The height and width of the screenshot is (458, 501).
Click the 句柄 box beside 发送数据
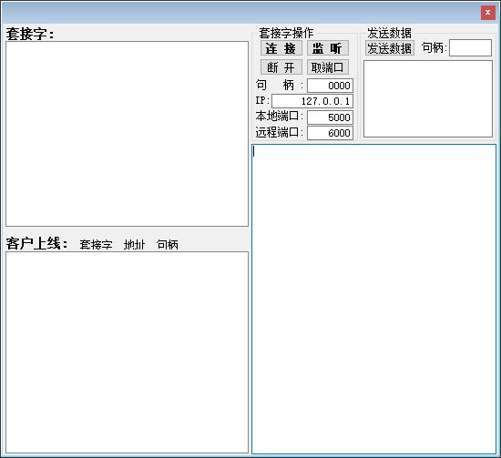tap(470, 48)
